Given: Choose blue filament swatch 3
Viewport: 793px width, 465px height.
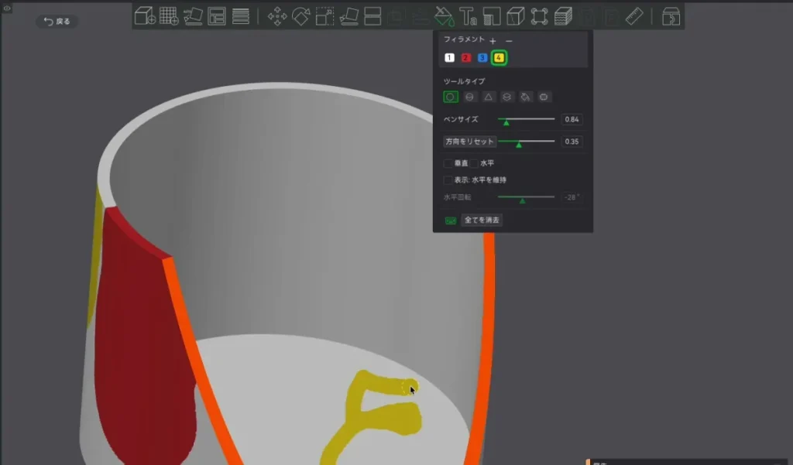Looking at the screenshot, I should (482, 57).
